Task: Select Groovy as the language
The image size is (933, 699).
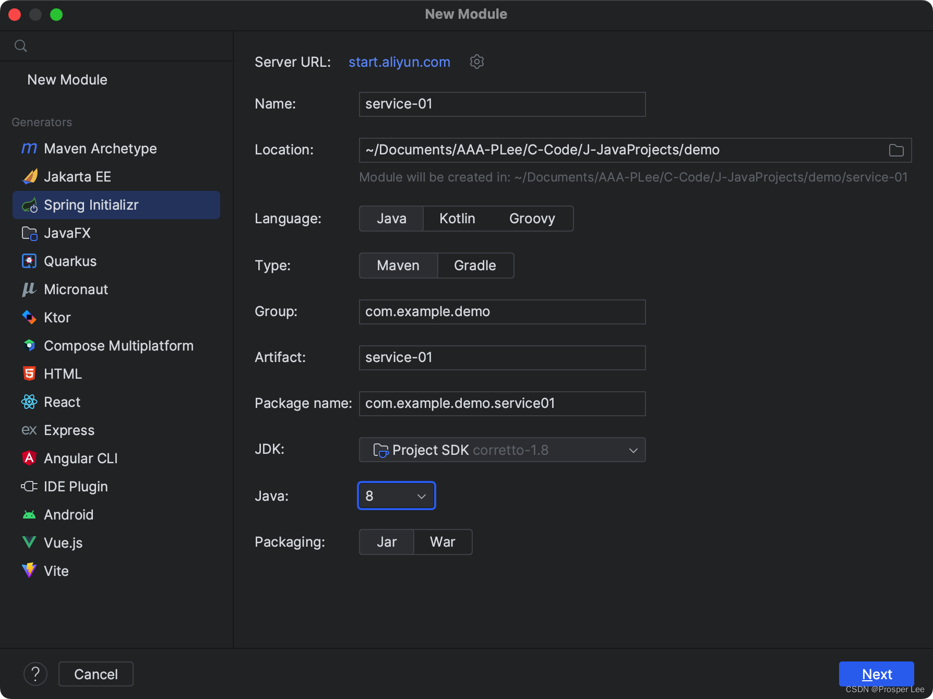Action: [x=532, y=219]
